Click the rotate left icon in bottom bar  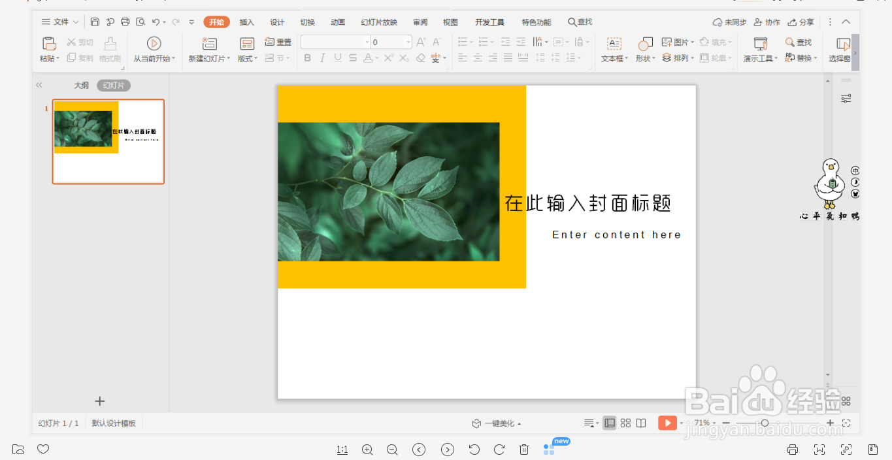coord(474,450)
